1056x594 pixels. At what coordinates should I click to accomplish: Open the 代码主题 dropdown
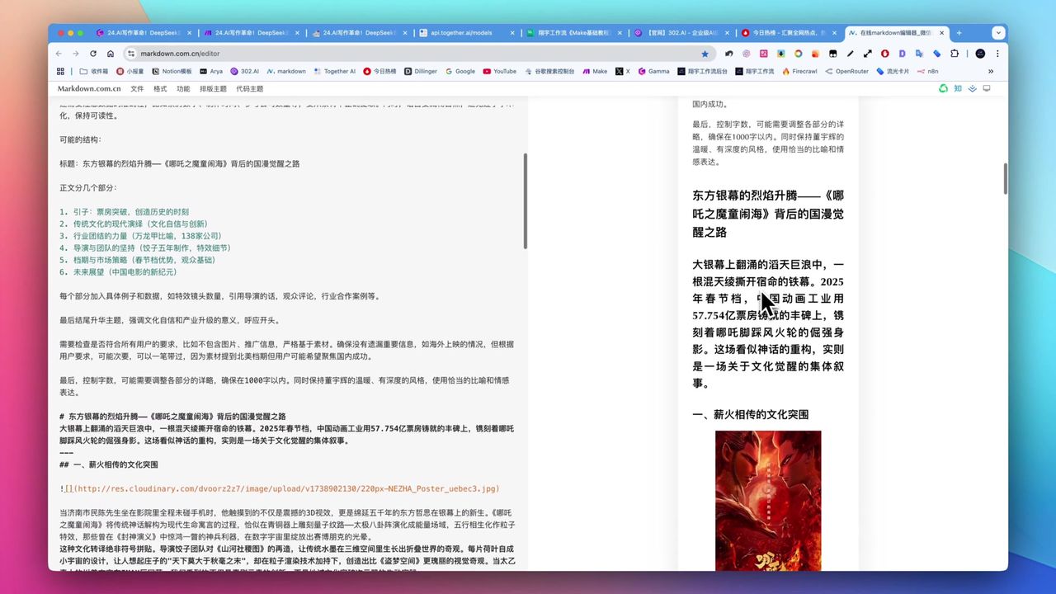251,88
